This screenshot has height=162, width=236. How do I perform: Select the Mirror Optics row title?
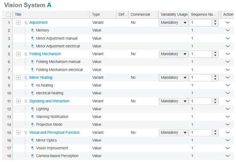point(46,141)
